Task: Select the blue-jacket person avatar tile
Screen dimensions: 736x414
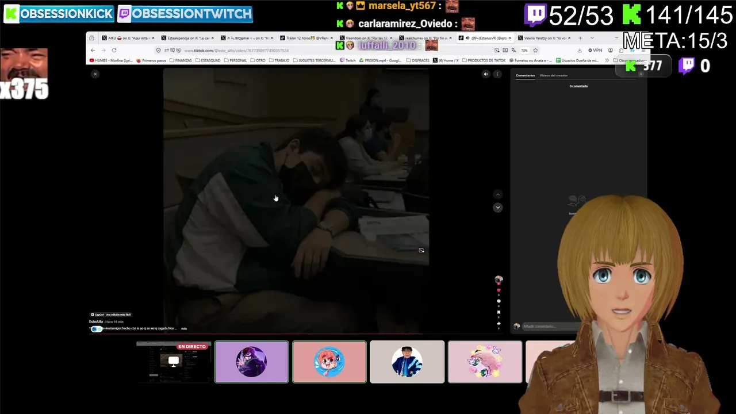Action: (407, 362)
